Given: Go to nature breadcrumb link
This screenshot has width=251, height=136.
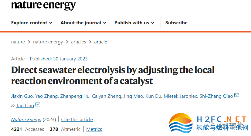Looking at the screenshot, I should [18, 42].
